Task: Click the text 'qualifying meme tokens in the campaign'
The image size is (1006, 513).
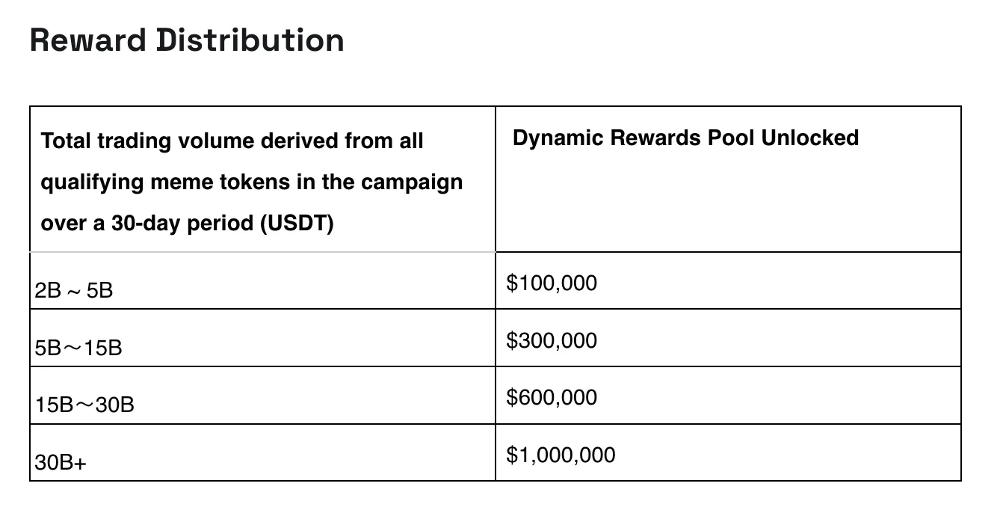Action: click(252, 182)
